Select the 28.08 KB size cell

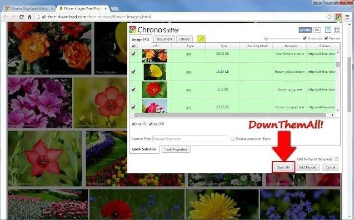pyautogui.click(x=222, y=54)
